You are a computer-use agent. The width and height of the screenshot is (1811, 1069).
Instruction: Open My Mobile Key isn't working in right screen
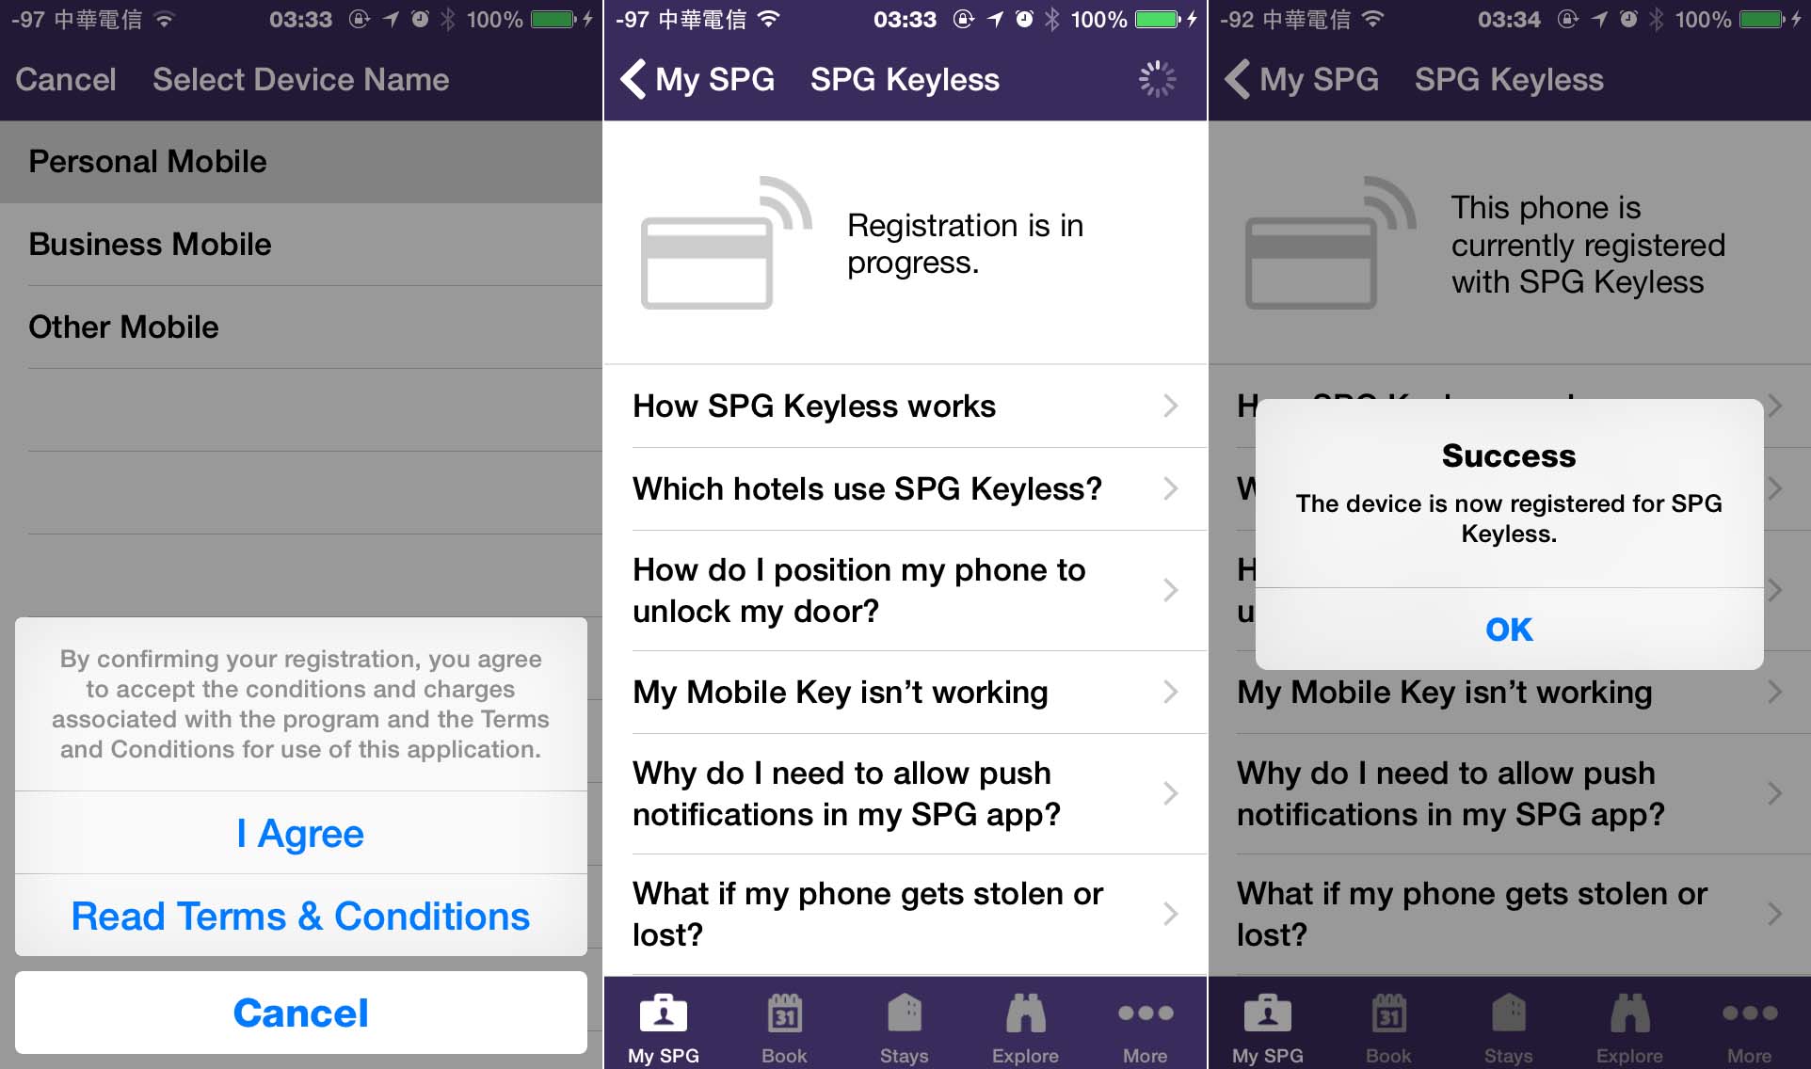(1510, 693)
